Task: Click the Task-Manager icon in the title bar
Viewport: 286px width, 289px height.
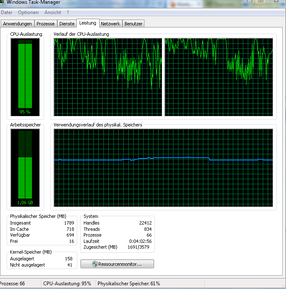Action: 2,2
